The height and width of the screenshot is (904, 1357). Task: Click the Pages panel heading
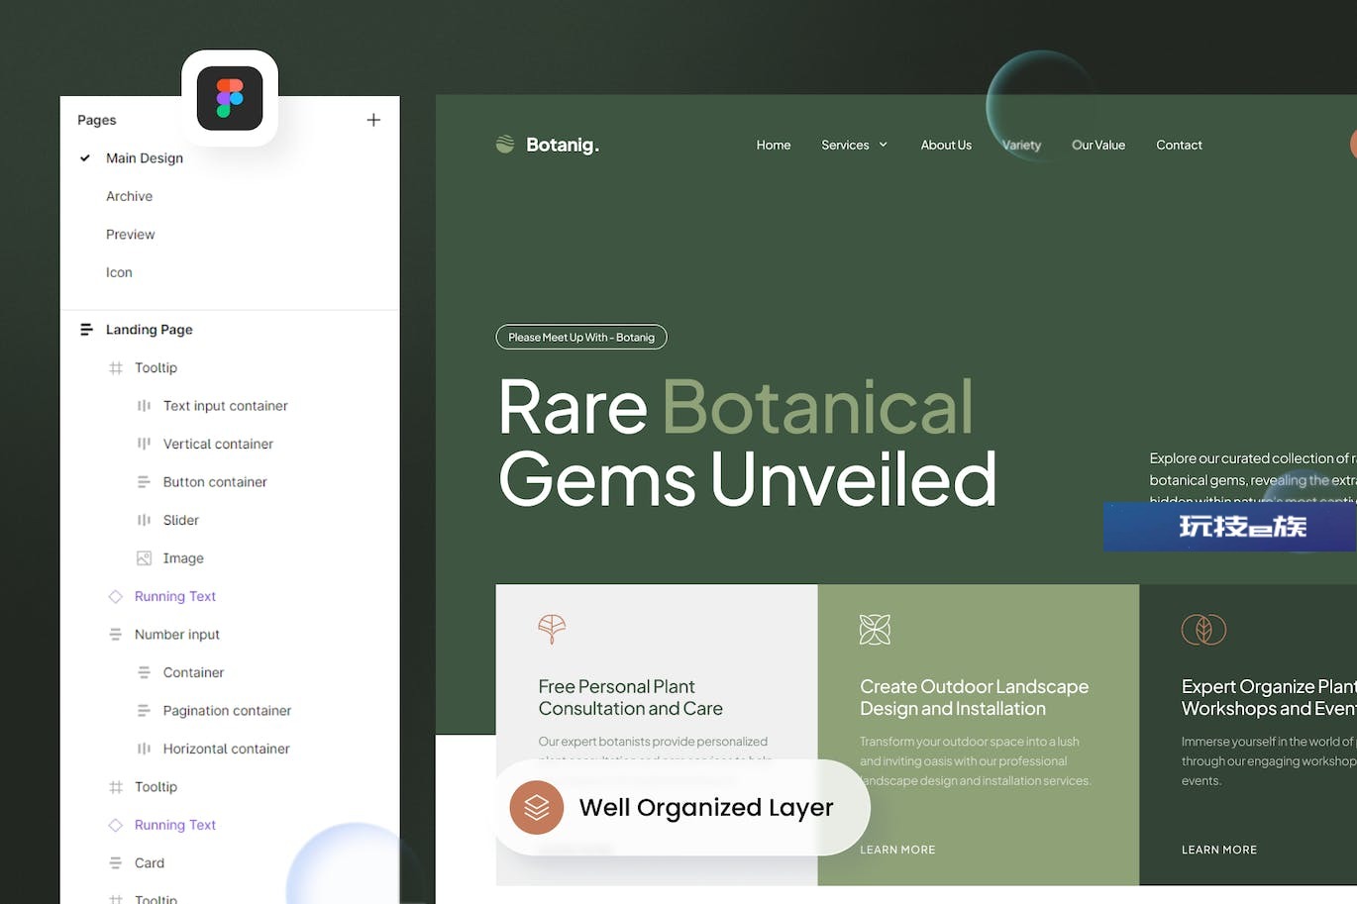(x=97, y=120)
